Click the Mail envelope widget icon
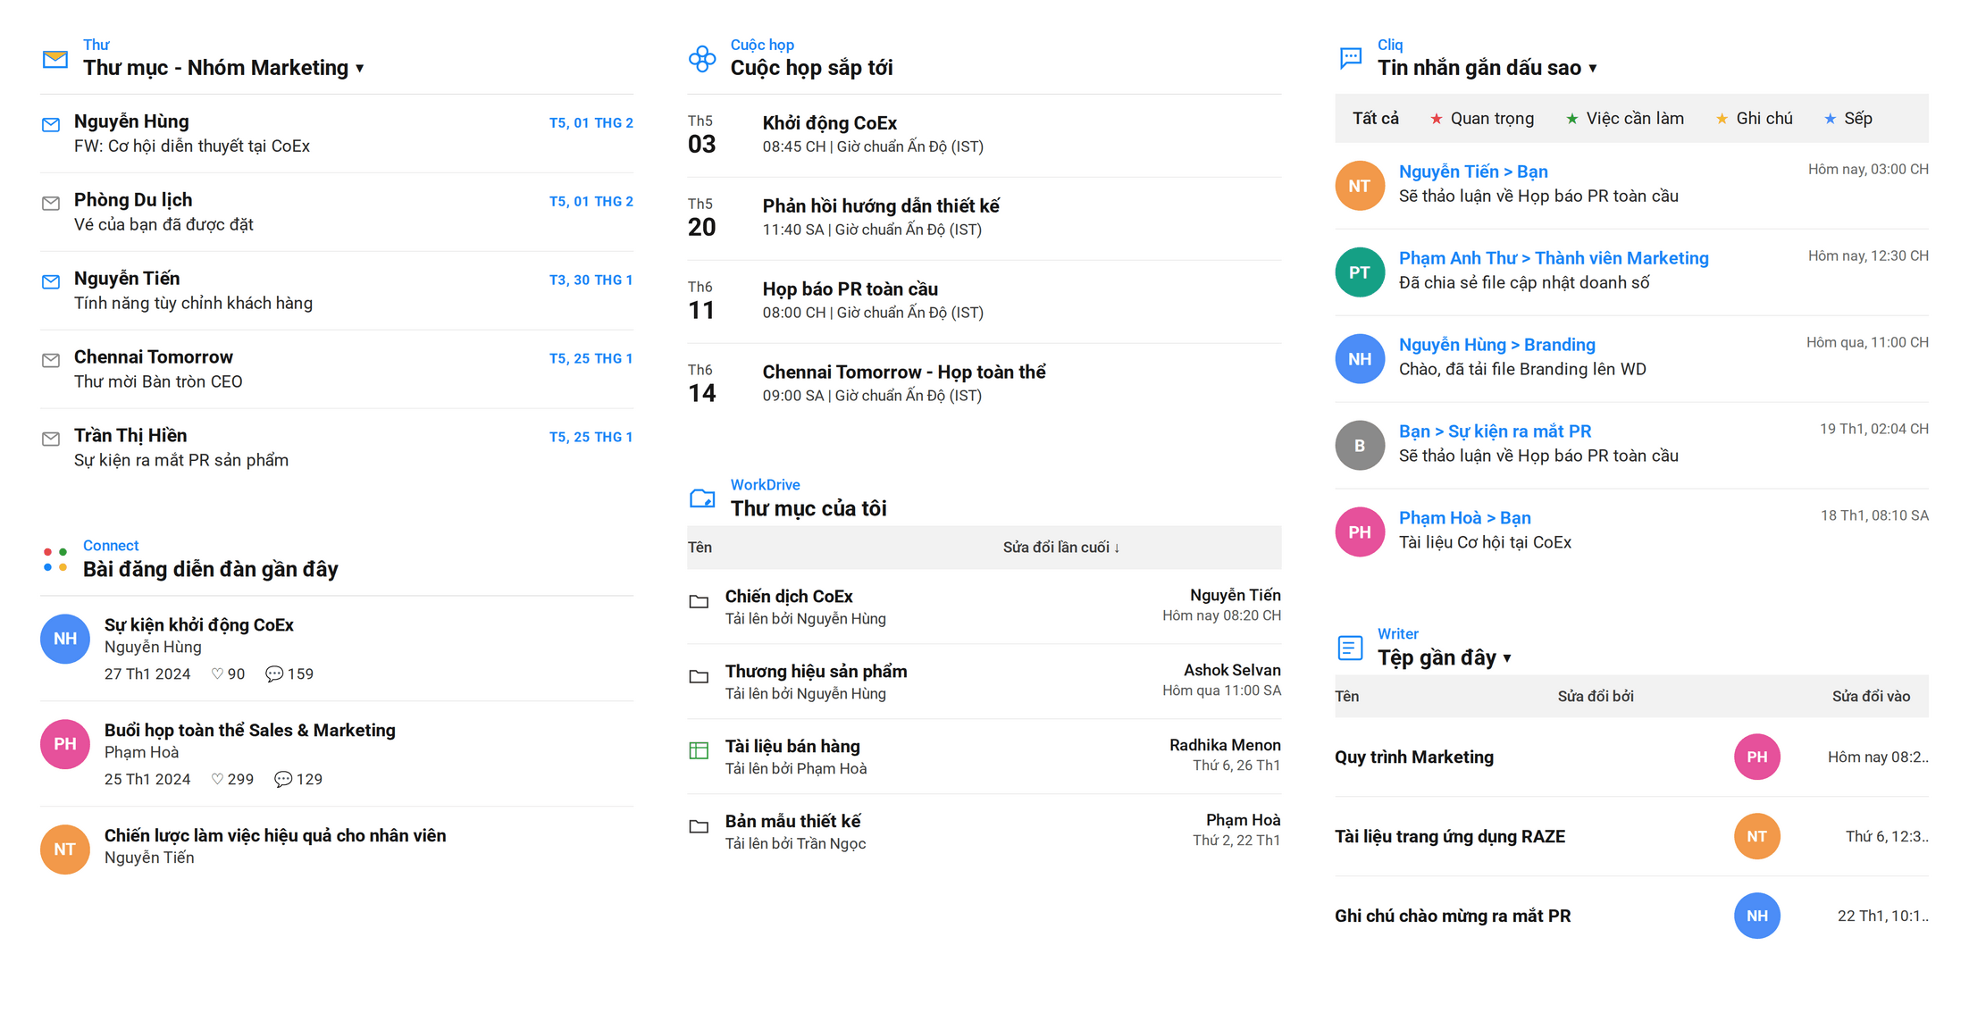 pos(55,59)
